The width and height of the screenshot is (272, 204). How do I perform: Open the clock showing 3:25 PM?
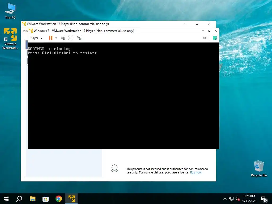[249, 199]
